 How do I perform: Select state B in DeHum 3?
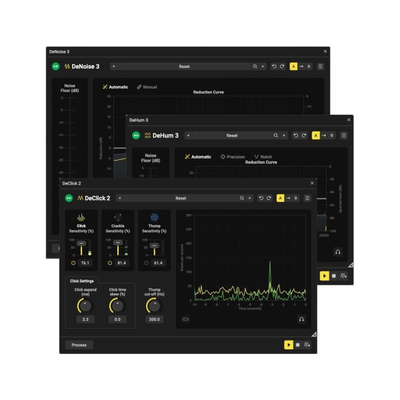pyautogui.click(x=331, y=135)
